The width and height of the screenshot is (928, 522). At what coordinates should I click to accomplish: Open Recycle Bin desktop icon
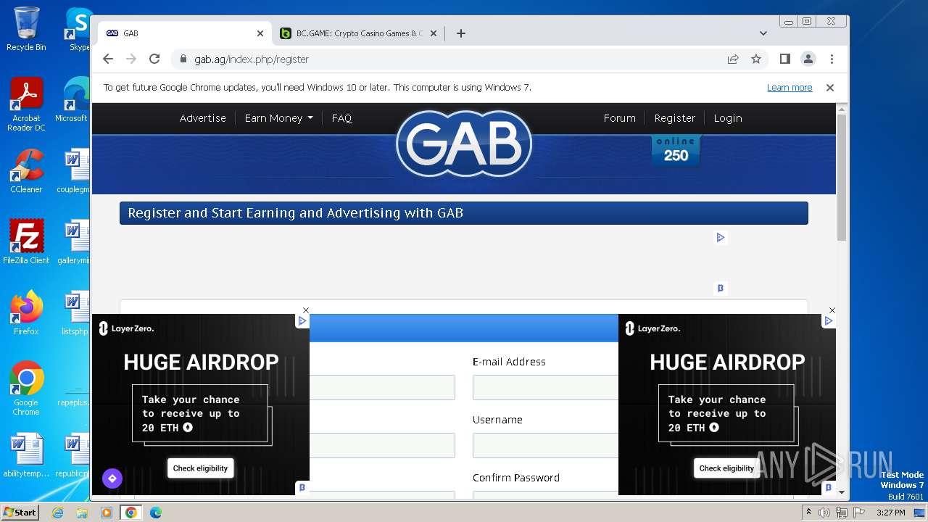(26, 29)
